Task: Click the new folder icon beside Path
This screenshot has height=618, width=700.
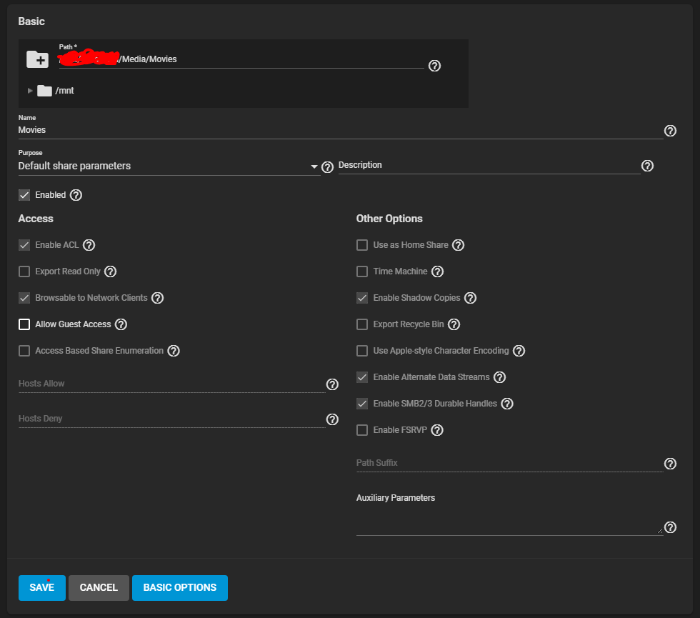Action: point(37,59)
